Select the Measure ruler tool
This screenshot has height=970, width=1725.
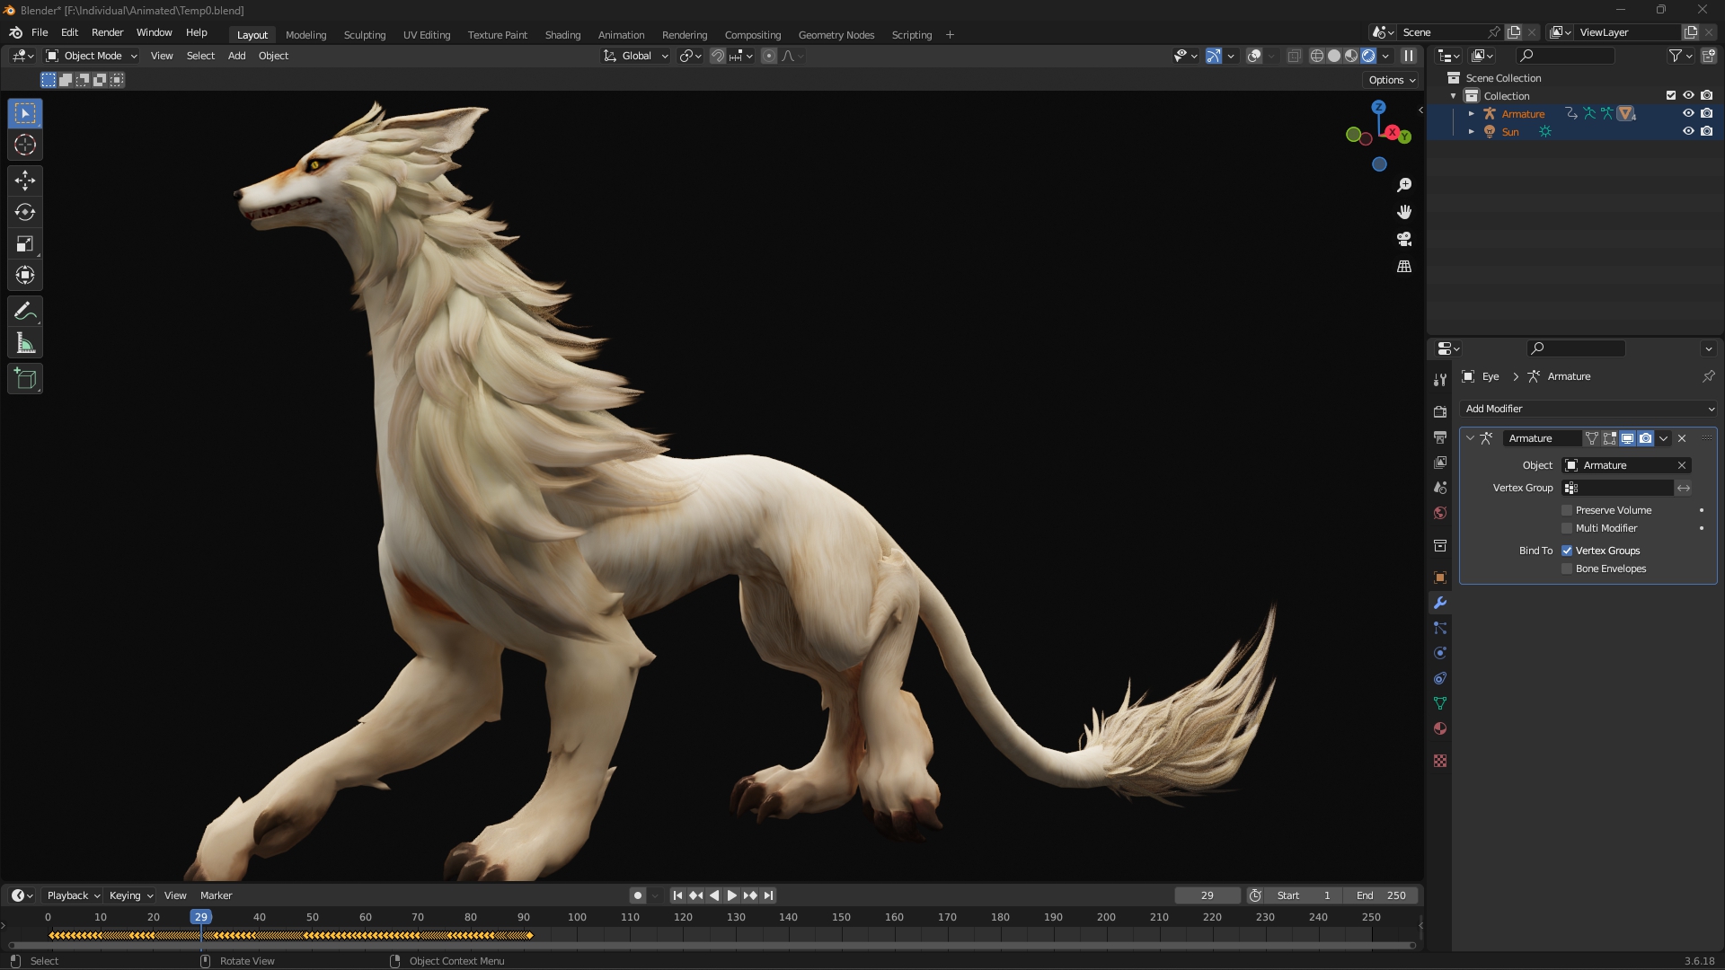25,343
